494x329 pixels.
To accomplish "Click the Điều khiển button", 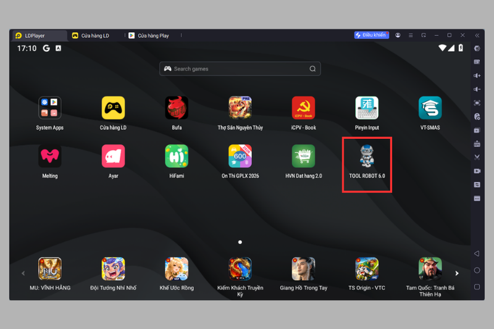I will pos(372,35).
